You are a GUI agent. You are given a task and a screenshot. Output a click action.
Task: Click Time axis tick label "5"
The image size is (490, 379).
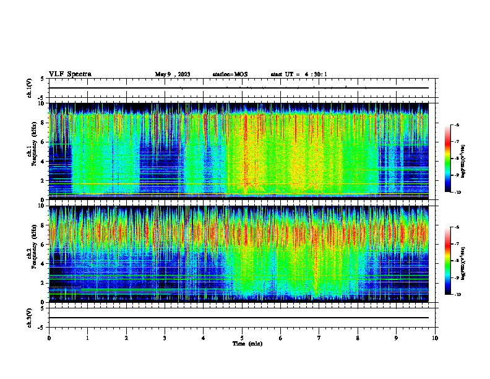[x=242, y=338]
